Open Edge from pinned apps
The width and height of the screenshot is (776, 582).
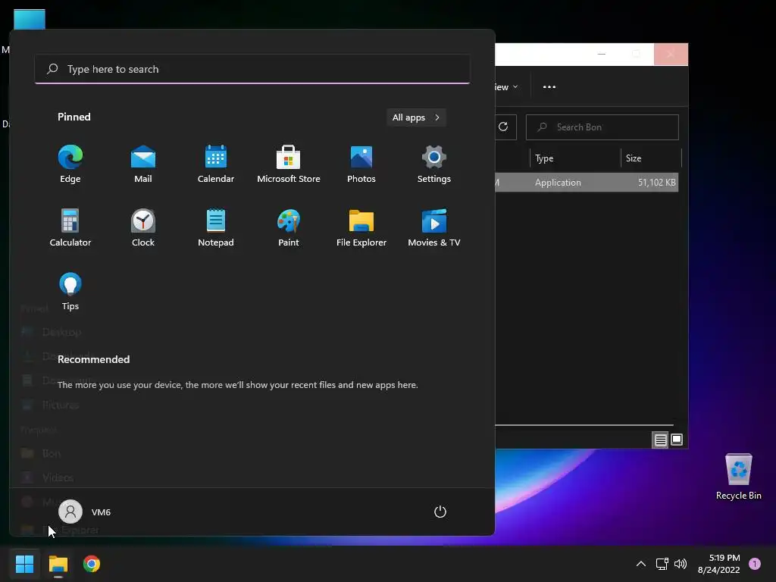coord(70,164)
